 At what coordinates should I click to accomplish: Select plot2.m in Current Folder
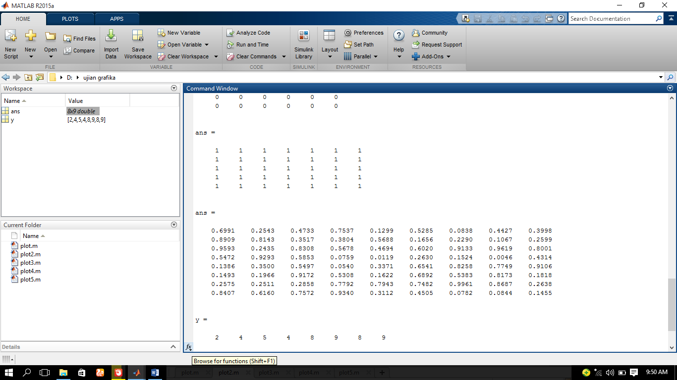pos(30,254)
